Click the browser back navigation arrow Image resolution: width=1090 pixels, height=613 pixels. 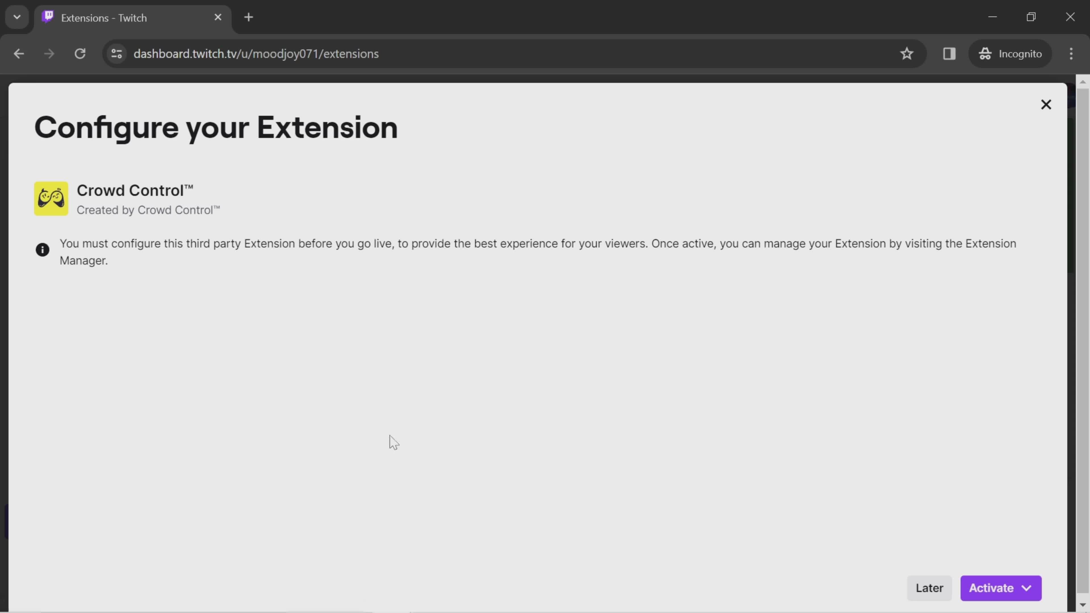tap(19, 53)
